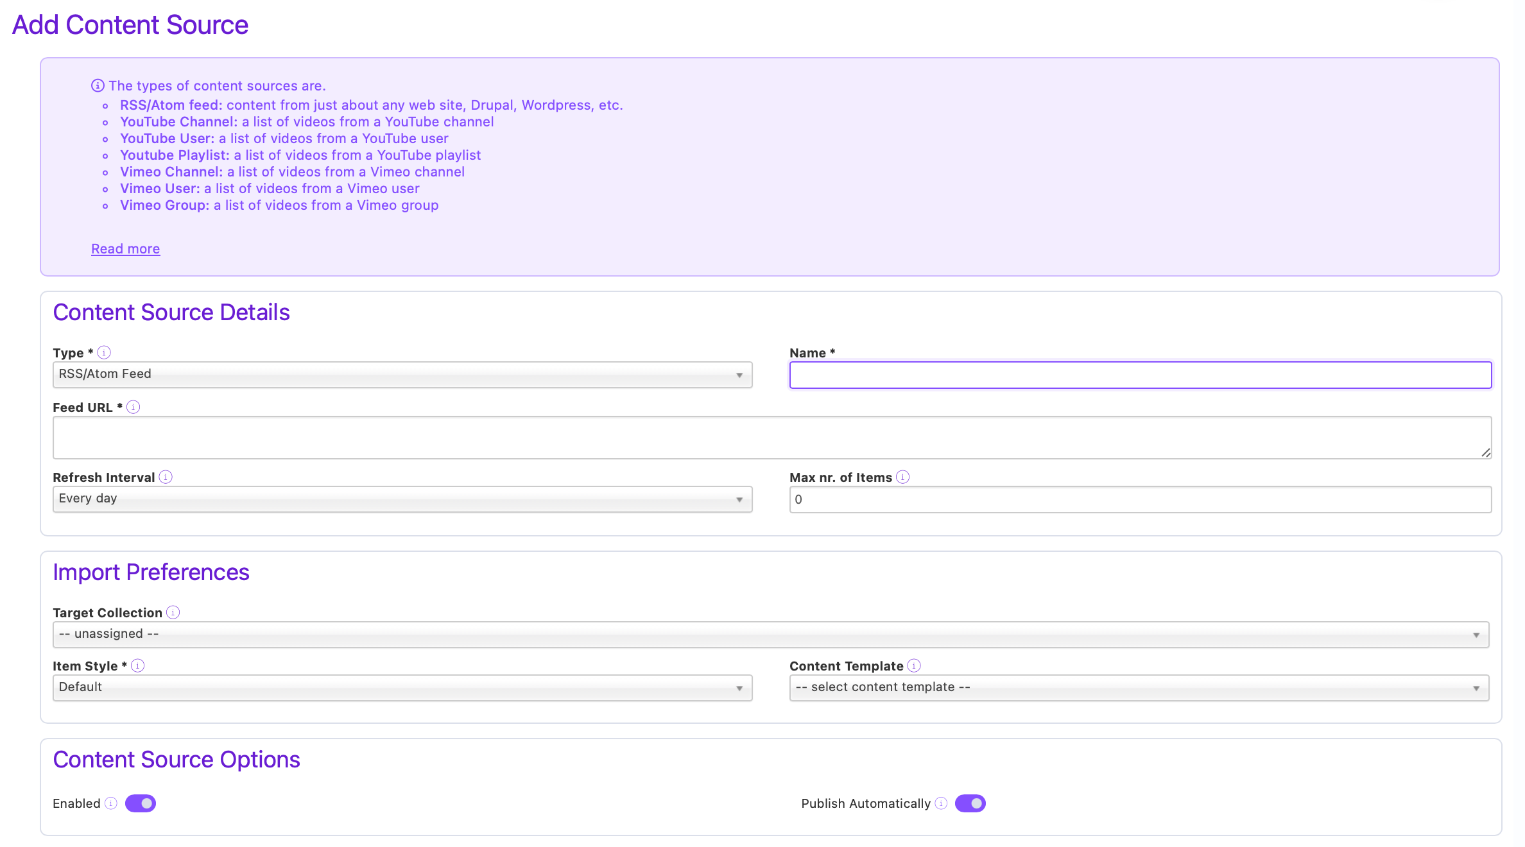Click the info icon next to Max nr. of Items

tap(902, 477)
